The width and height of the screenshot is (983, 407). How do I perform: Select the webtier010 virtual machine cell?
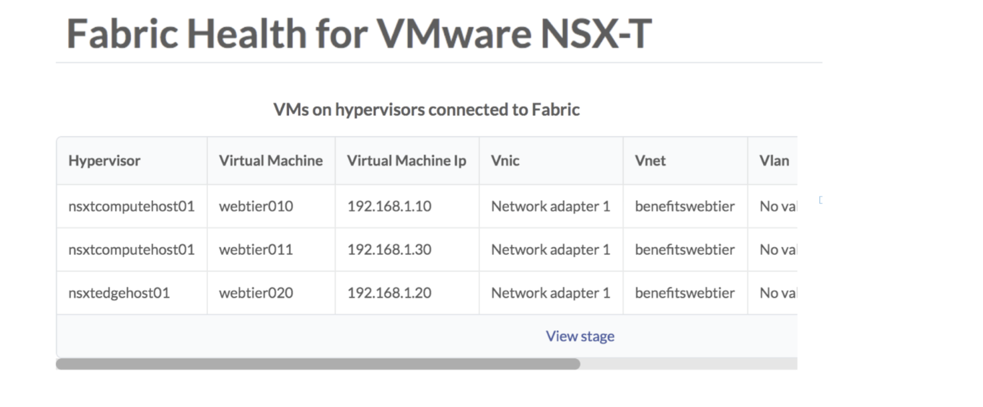pos(256,206)
